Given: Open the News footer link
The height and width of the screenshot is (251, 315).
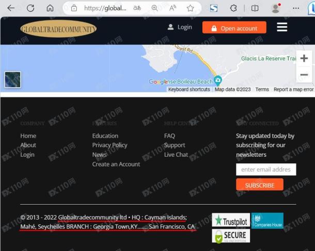Looking at the screenshot, I should pos(100,155).
